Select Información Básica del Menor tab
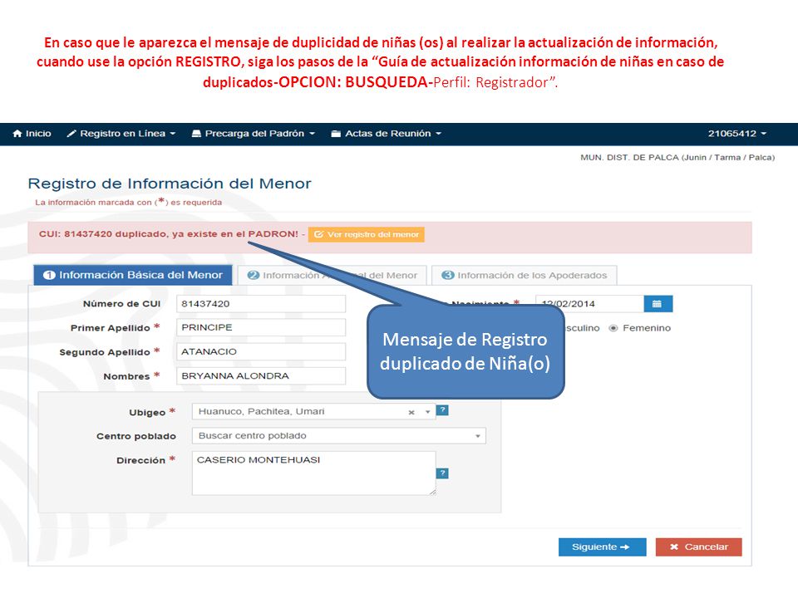 133,275
